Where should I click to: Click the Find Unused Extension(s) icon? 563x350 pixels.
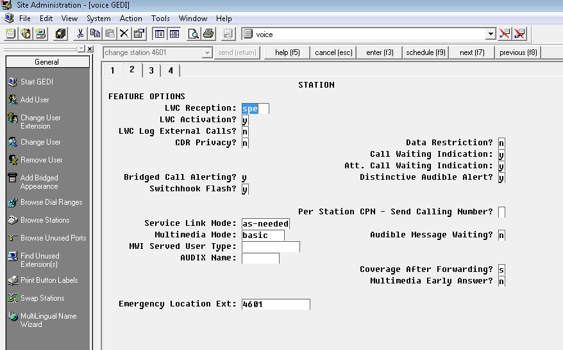13,256
